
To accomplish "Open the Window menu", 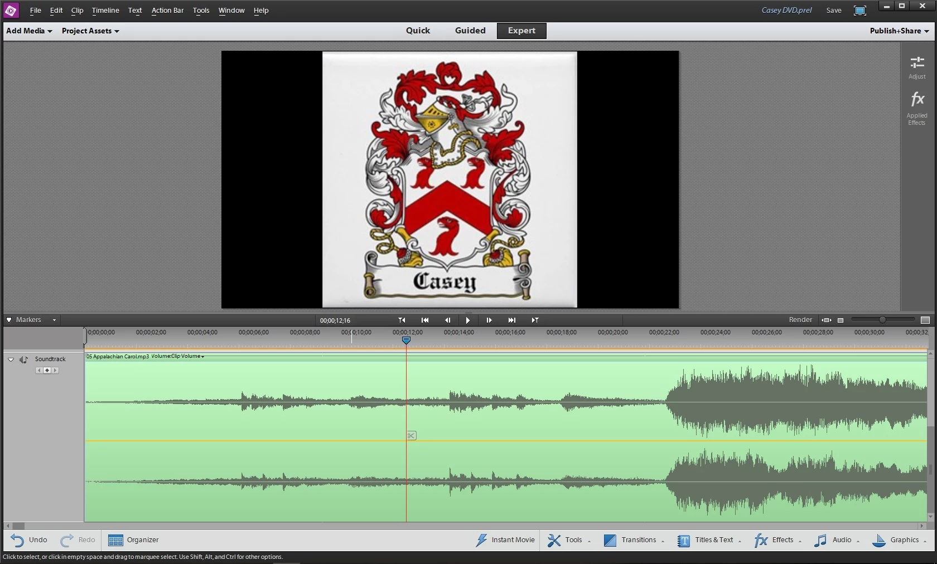I will [231, 10].
